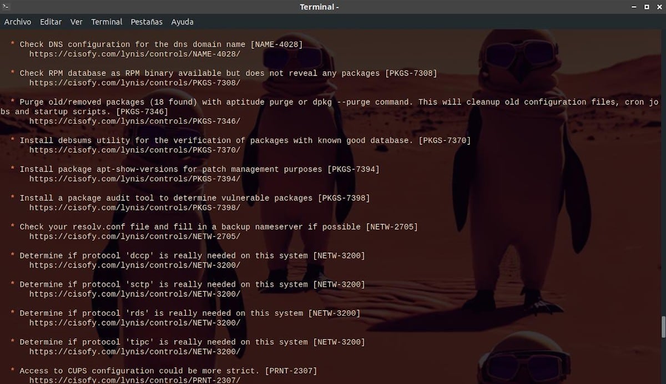
Task: Click the "Determine if protocol 'rds'" line
Action: [185, 314]
